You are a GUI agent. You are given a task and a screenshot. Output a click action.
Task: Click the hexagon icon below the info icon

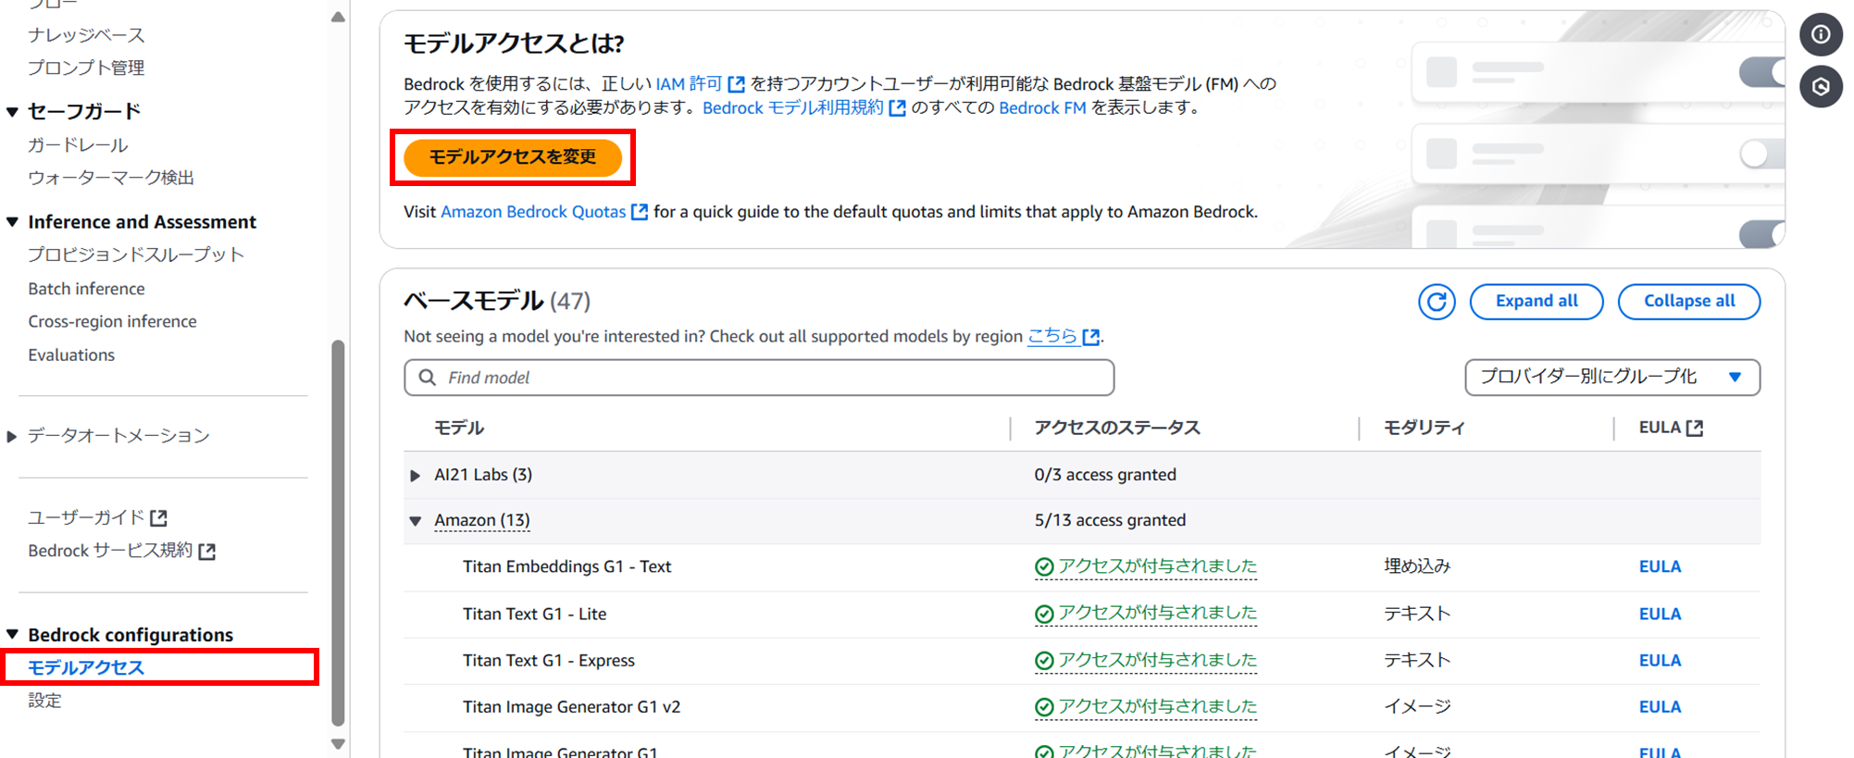(1821, 87)
